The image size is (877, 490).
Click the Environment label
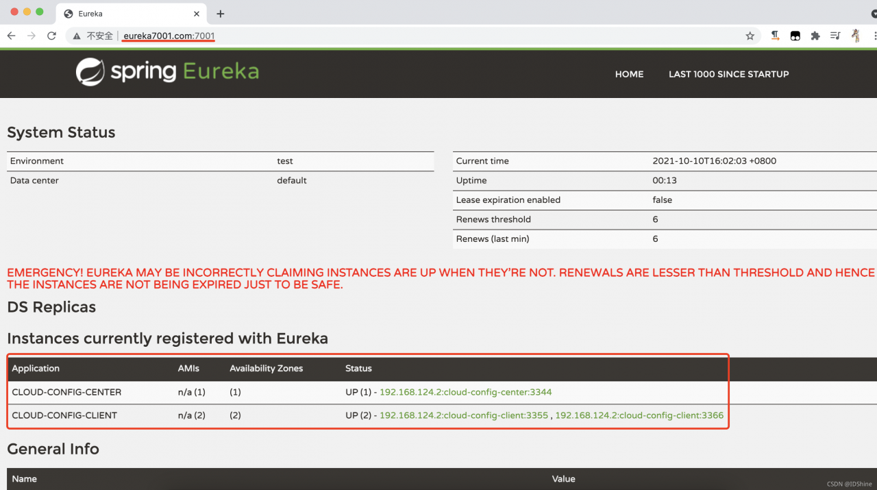click(x=37, y=161)
